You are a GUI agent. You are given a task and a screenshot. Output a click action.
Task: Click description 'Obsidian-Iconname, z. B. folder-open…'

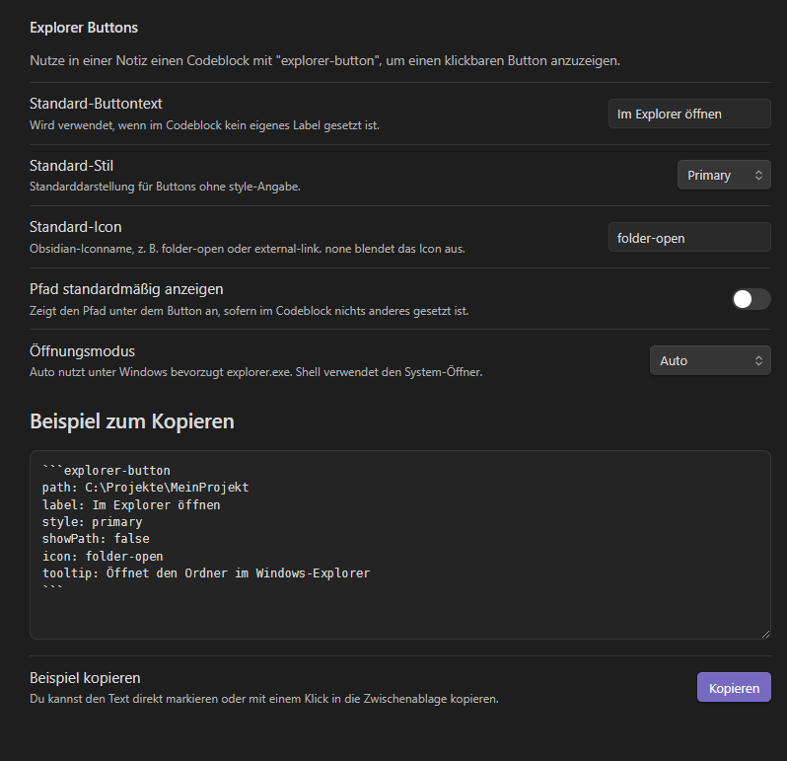248,249
